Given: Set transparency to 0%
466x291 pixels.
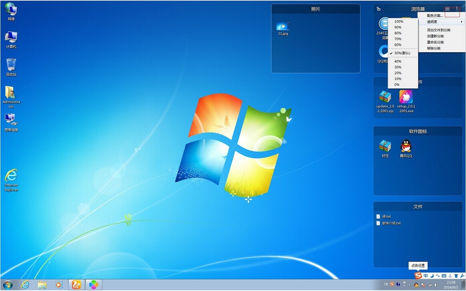Looking at the screenshot, I should tap(403, 85).
